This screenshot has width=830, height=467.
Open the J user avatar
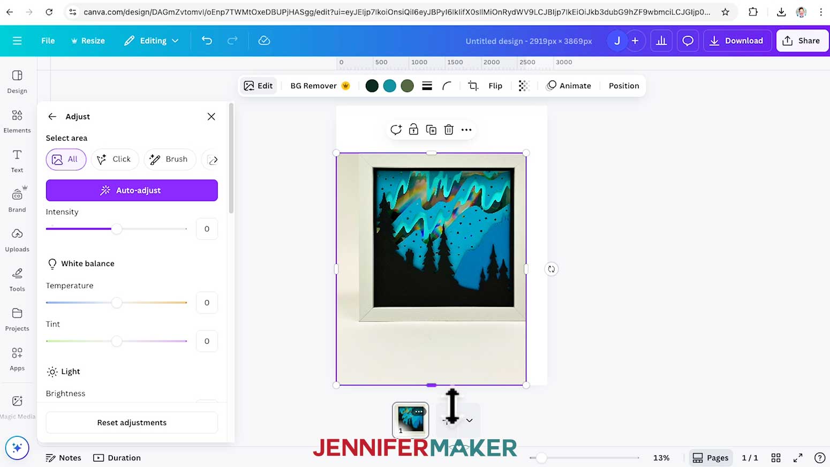point(617,41)
